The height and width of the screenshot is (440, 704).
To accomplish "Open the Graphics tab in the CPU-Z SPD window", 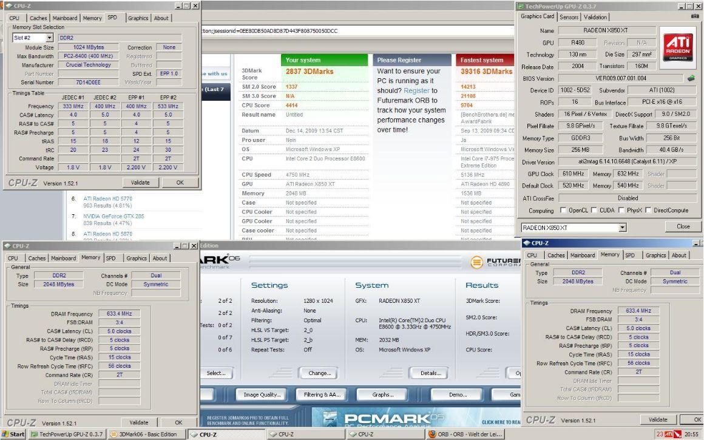I will click(138, 18).
